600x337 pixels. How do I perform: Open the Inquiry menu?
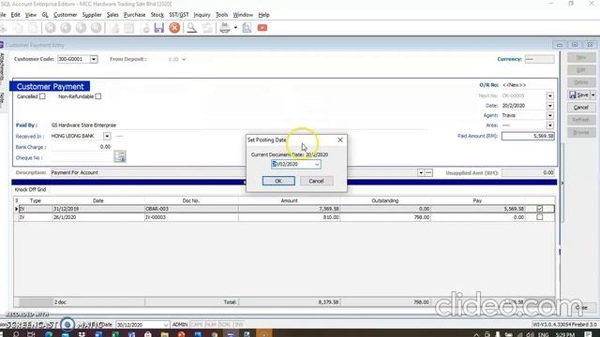click(202, 15)
